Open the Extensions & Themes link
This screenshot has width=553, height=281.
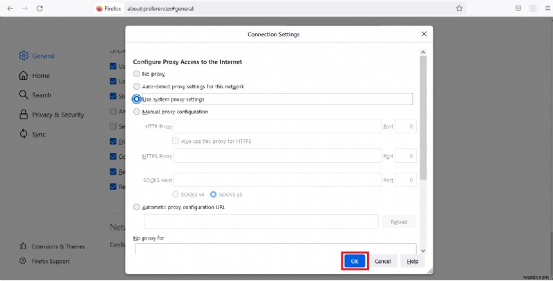tap(53, 246)
